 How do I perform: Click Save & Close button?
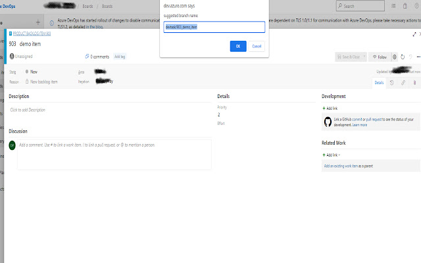349,57
